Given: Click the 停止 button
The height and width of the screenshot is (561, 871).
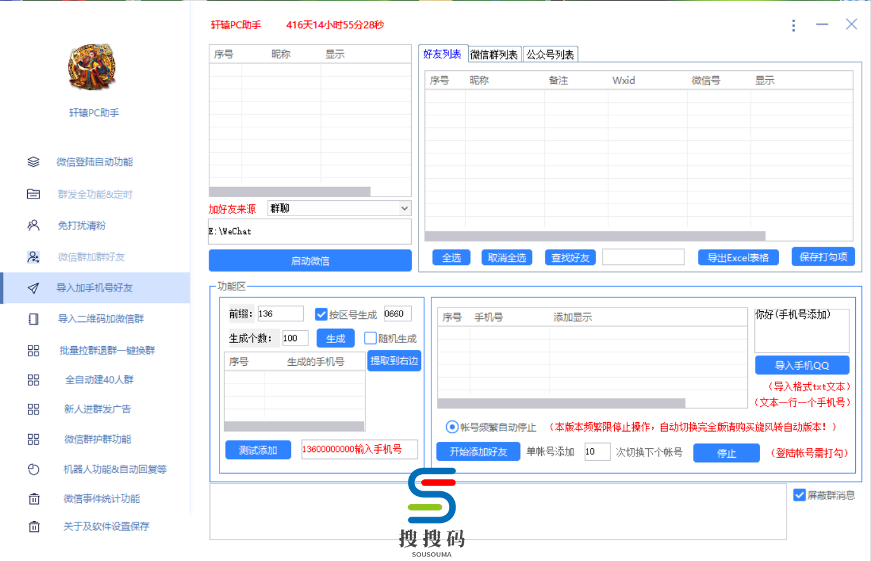Looking at the screenshot, I should (x=726, y=453).
